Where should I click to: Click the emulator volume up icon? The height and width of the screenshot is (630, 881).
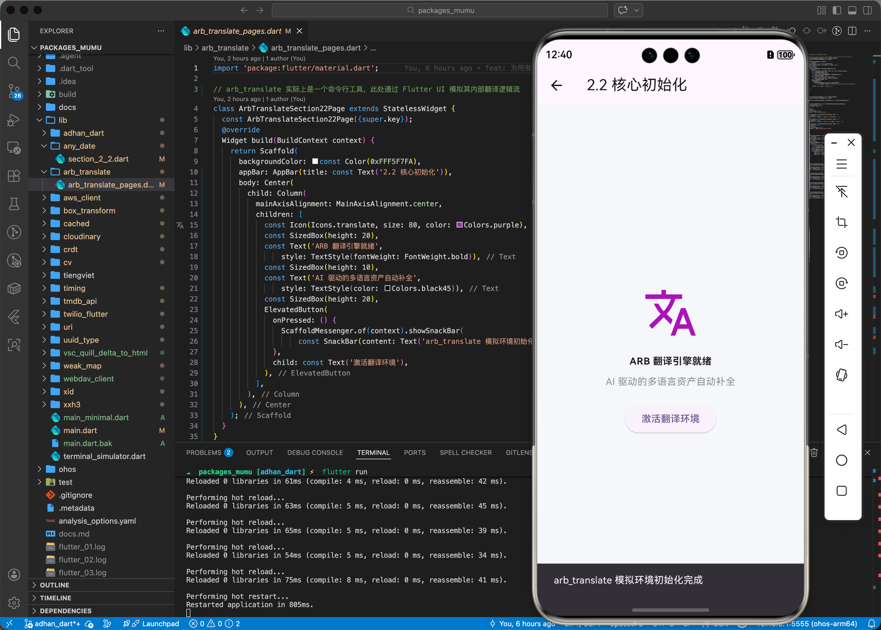pyautogui.click(x=841, y=314)
